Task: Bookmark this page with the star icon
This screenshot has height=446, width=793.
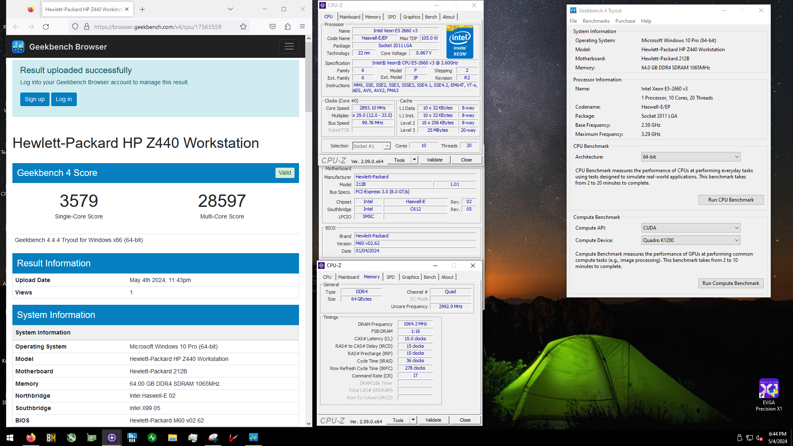Action: point(243,27)
